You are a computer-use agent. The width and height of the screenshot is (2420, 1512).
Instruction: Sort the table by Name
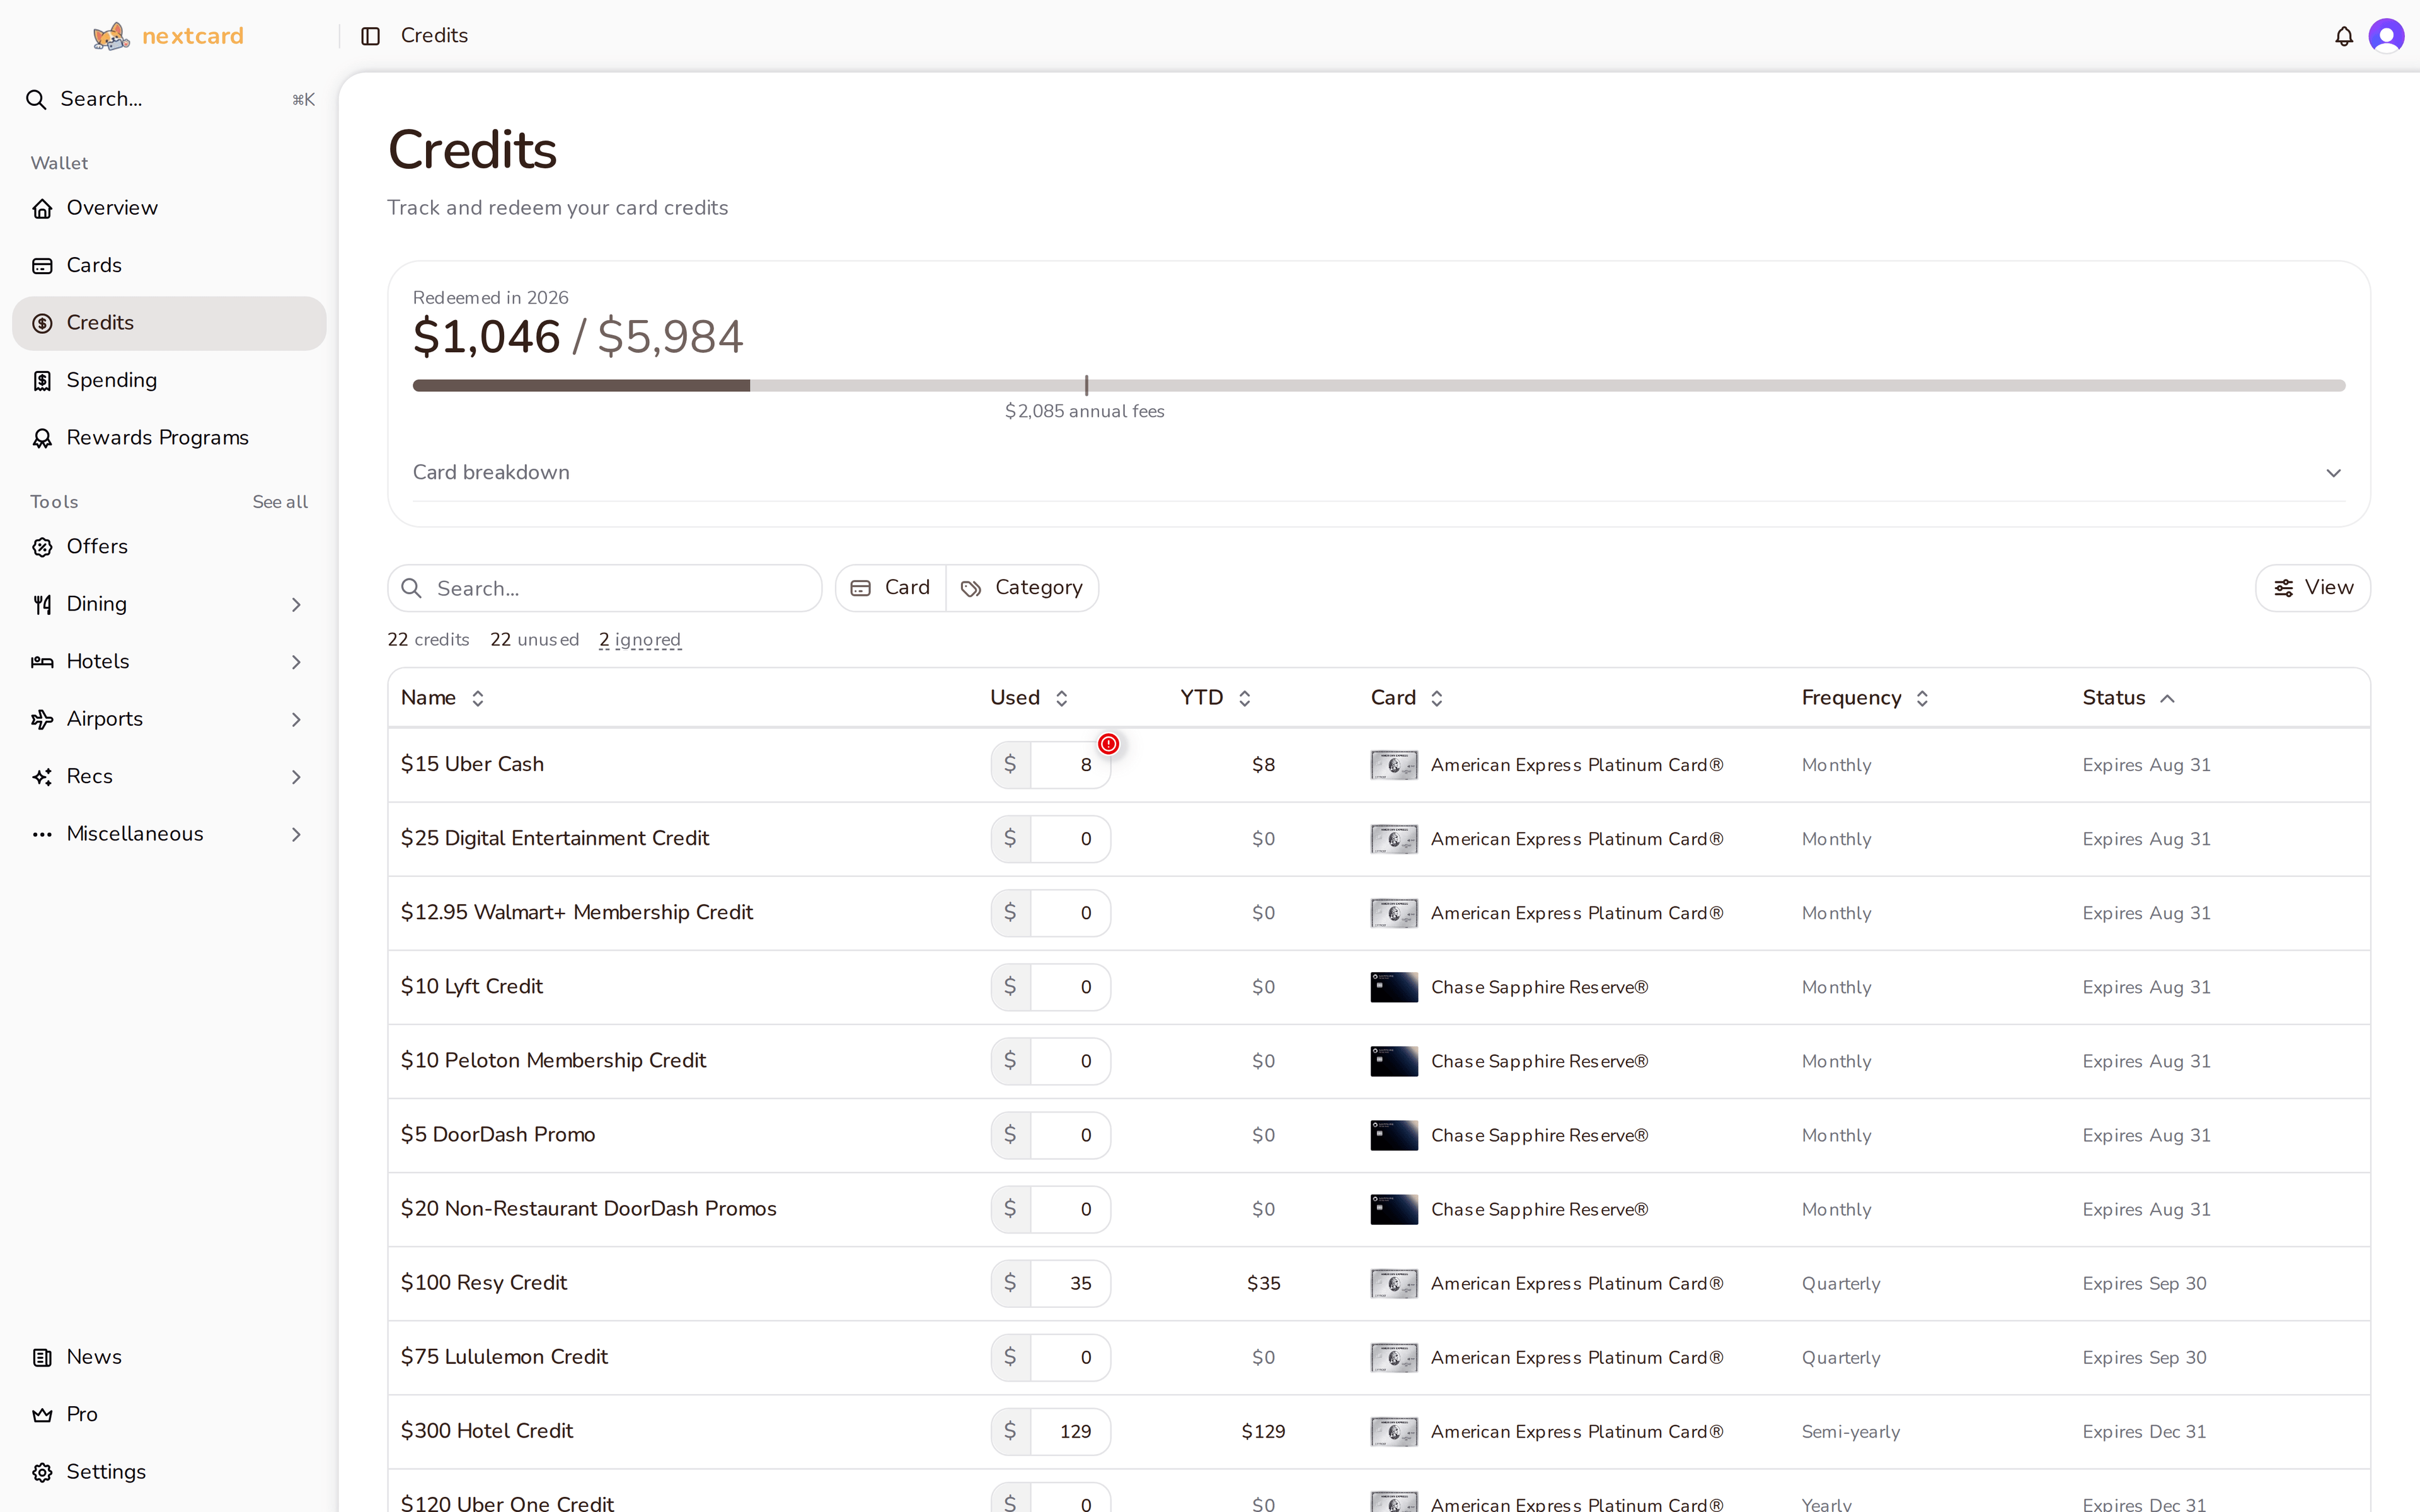(442, 698)
